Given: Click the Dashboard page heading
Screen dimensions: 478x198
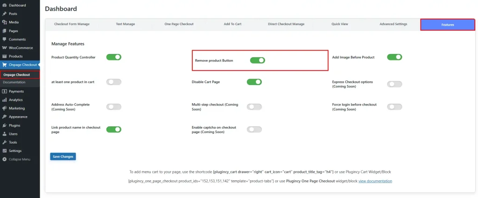Looking at the screenshot, I should [61, 9].
